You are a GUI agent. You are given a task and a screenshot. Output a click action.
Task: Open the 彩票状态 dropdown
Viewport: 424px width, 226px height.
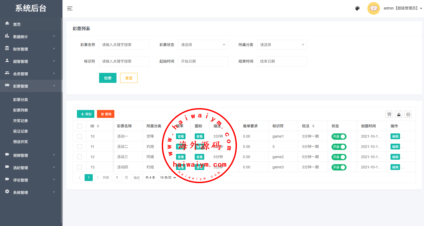(x=203, y=45)
